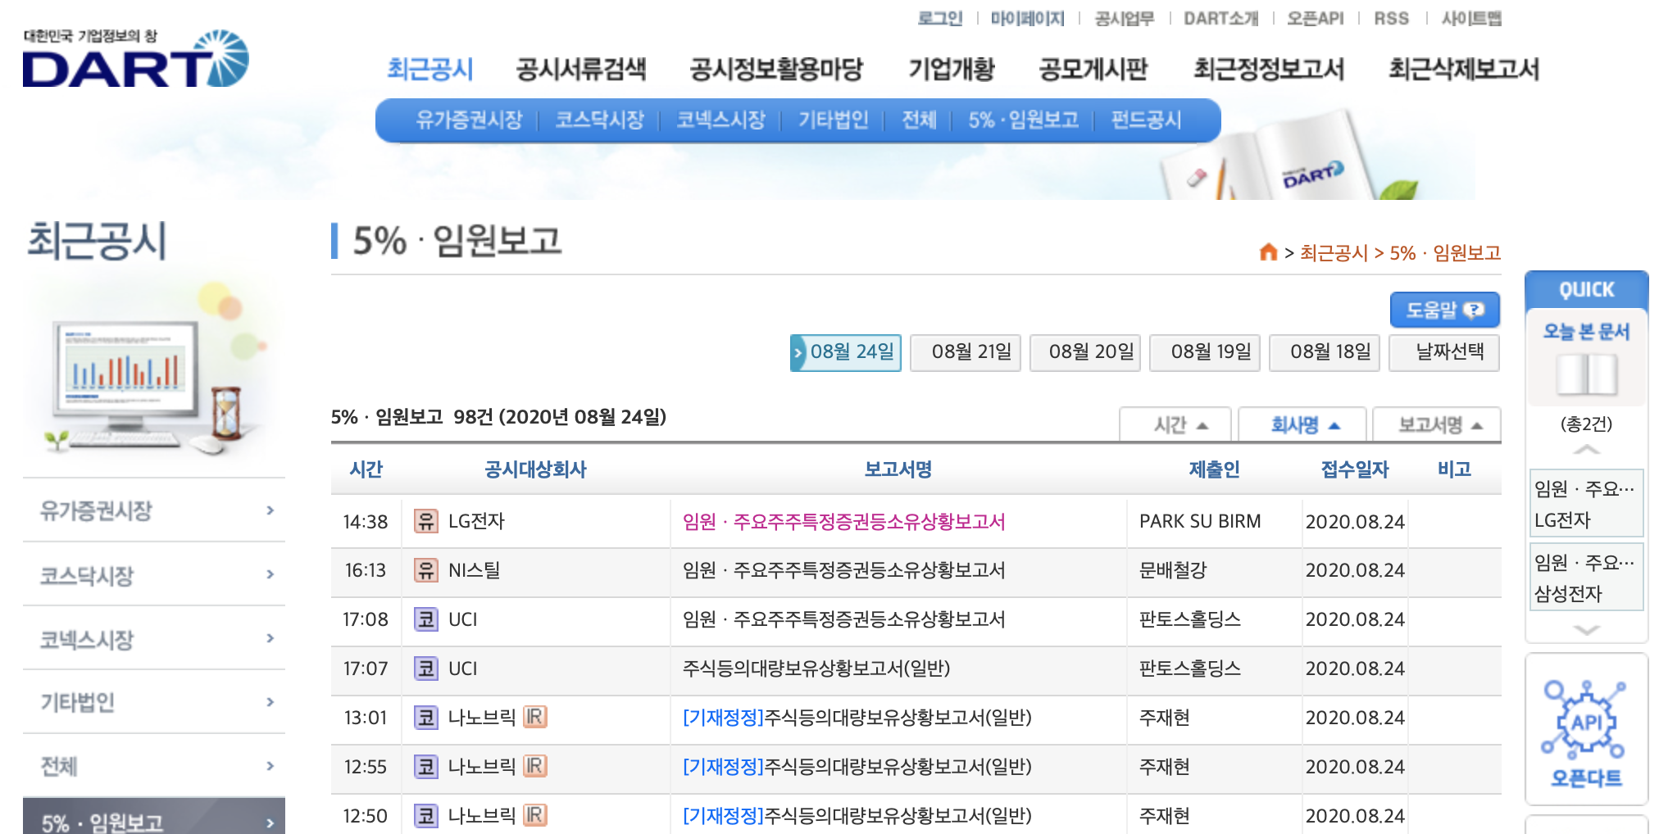This screenshot has width=1659, height=834.
Task: Click the 사이트맵 link
Action: pyautogui.click(x=1471, y=18)
